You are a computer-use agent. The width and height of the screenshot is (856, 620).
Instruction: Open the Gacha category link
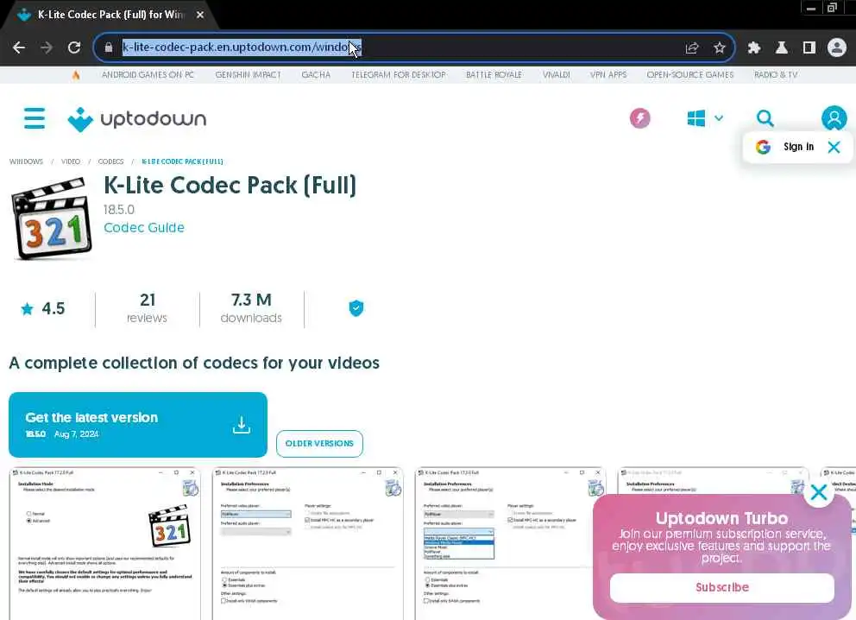pos(316,75)
